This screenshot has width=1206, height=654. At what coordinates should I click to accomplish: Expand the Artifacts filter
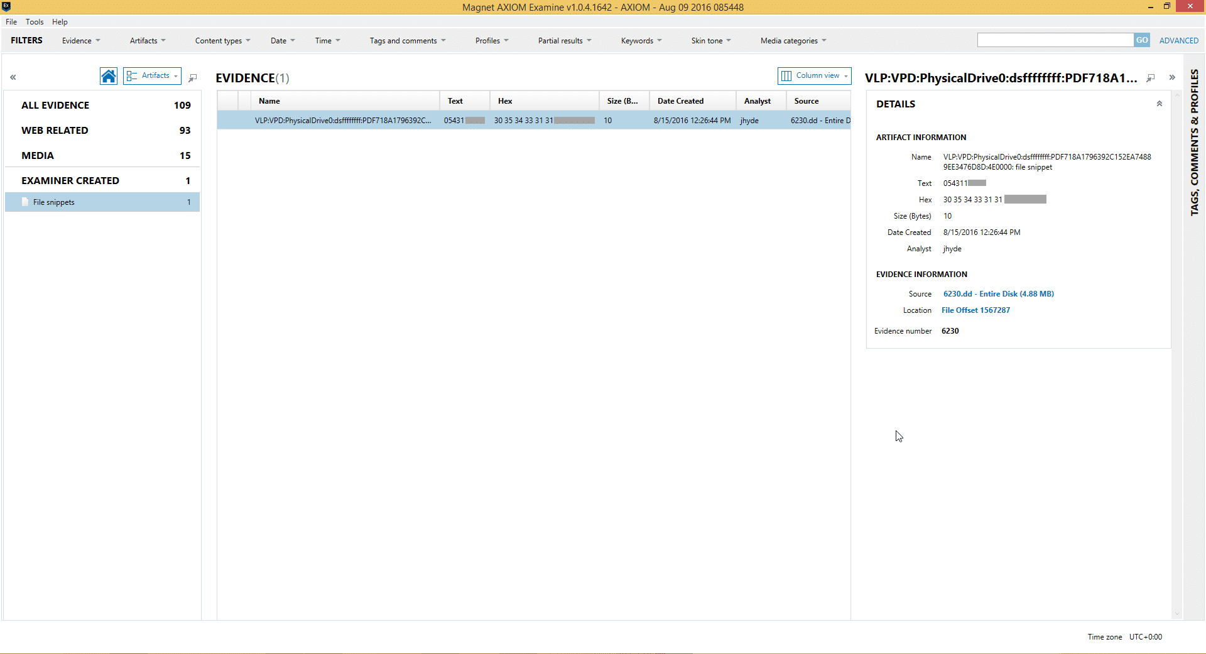click(148, 41)
